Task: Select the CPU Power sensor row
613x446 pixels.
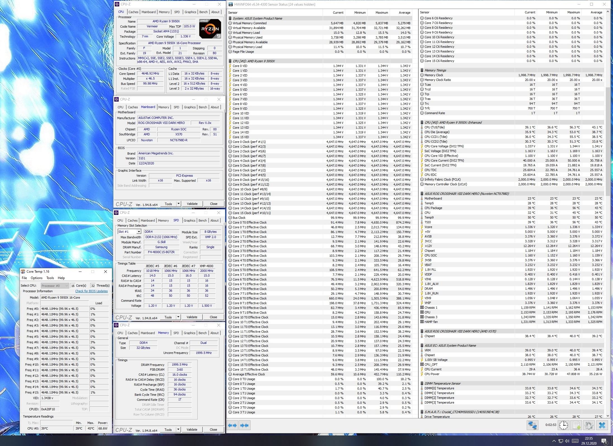Action: pos(512,374)
